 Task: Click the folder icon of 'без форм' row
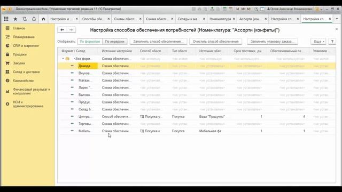67,59
